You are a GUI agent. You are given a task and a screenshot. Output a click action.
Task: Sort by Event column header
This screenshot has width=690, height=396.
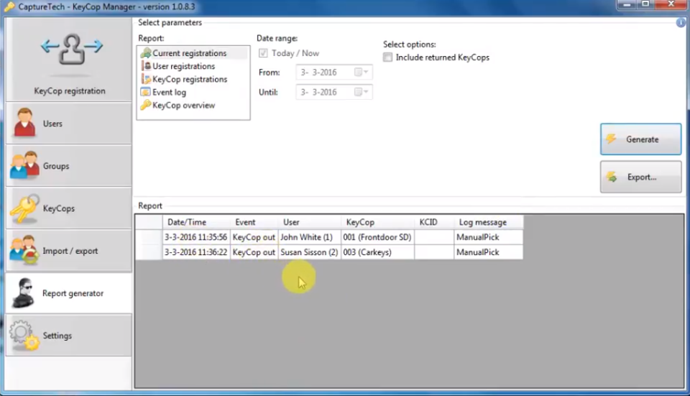pos(254,222)
